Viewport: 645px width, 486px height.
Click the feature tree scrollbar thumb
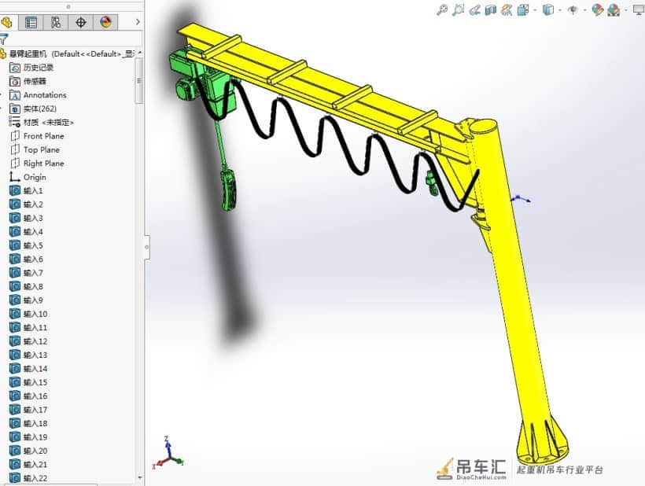pyautogui.click(x=139, y=80)
